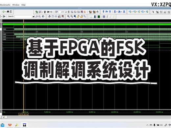Click the 4,000 ns timeline label
Viewport: 171px width, 128px height.
point(47,112)
